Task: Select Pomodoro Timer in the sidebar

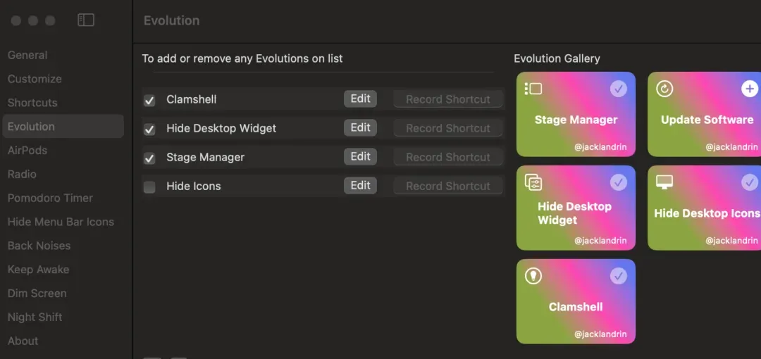Action: pyautogui.click(x=50, y=198)
